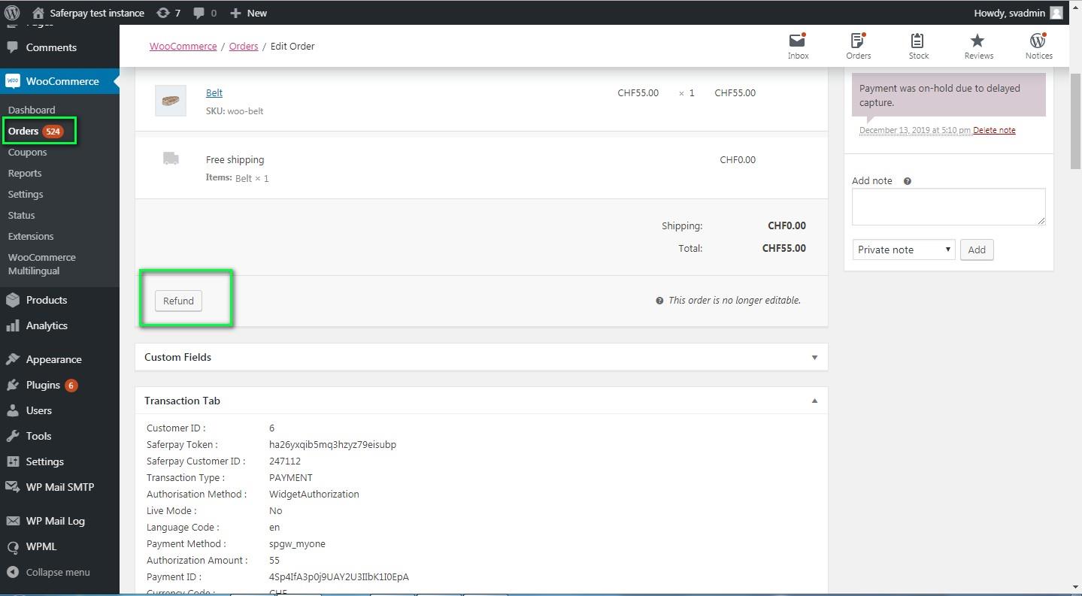The width and height of the screenshot is (1082, 596).
Task: Click the Refund button
Action: [178, 301]
